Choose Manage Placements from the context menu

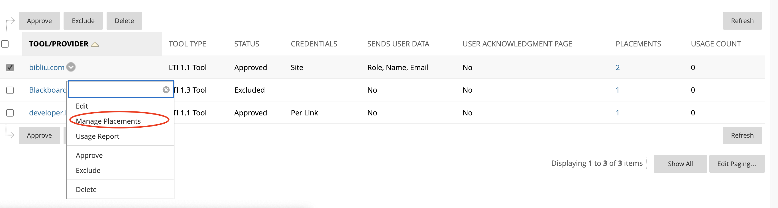click(108, 121)
